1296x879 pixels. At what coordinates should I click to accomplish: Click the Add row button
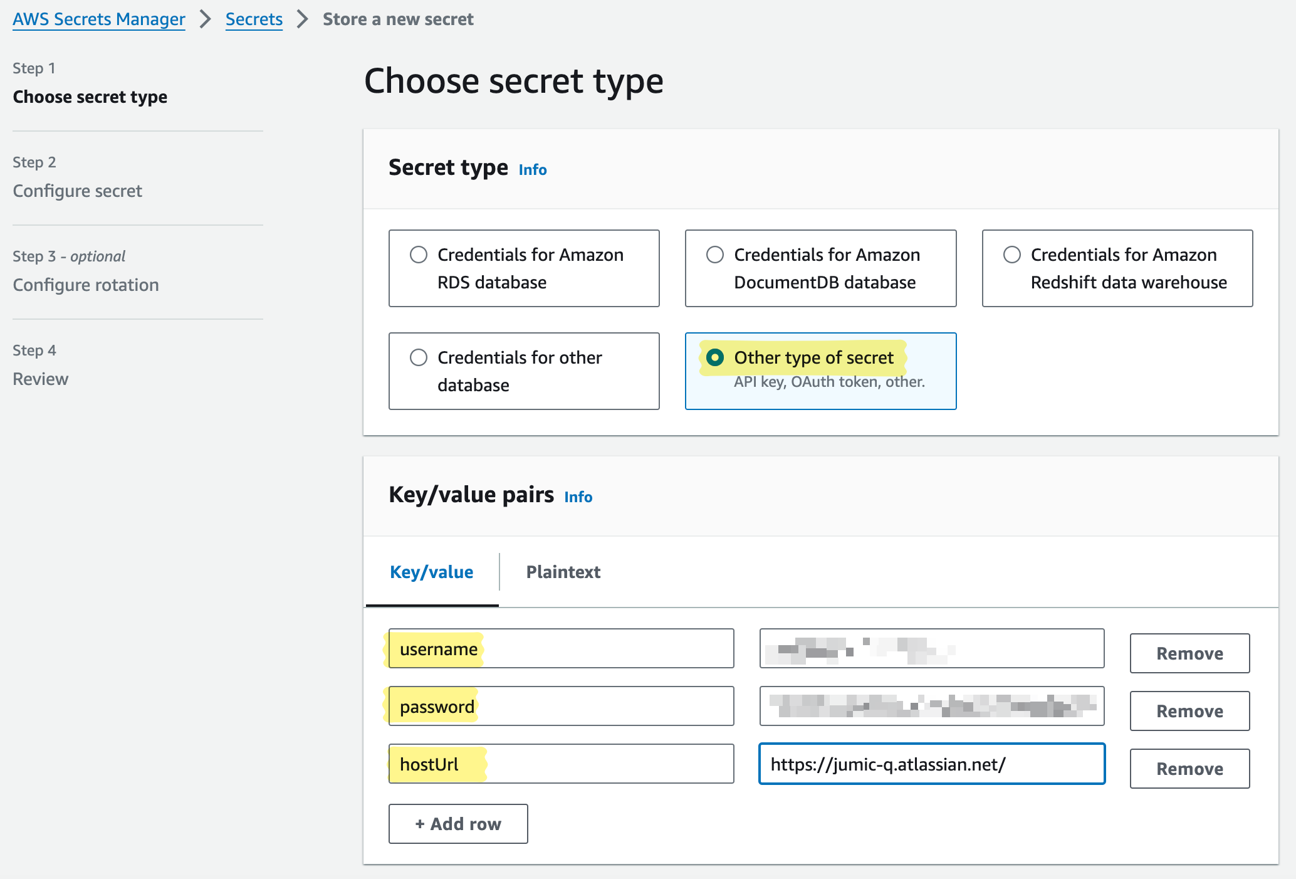point(458,824)
